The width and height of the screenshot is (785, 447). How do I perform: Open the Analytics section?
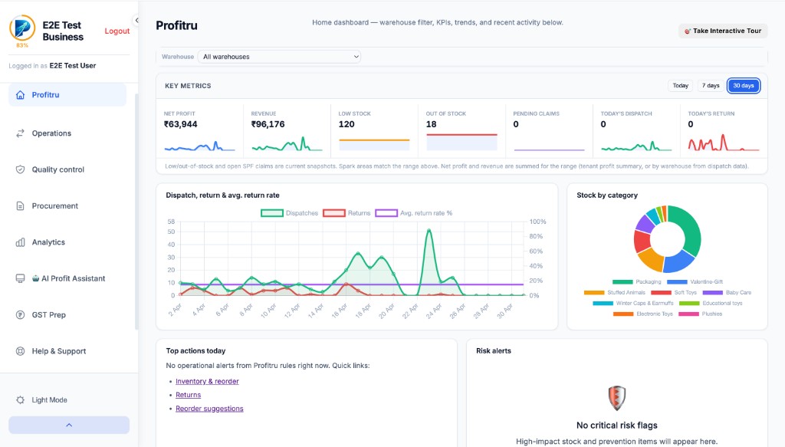(x=67, y=242)
